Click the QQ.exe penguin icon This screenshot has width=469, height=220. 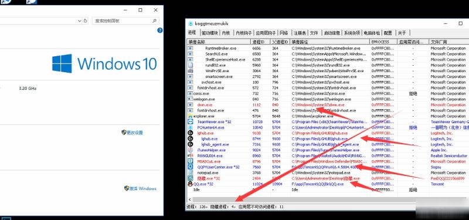(190, 184)
